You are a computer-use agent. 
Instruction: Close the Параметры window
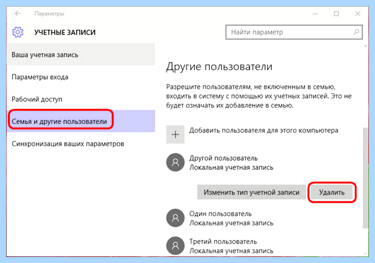tap(357, 14)
